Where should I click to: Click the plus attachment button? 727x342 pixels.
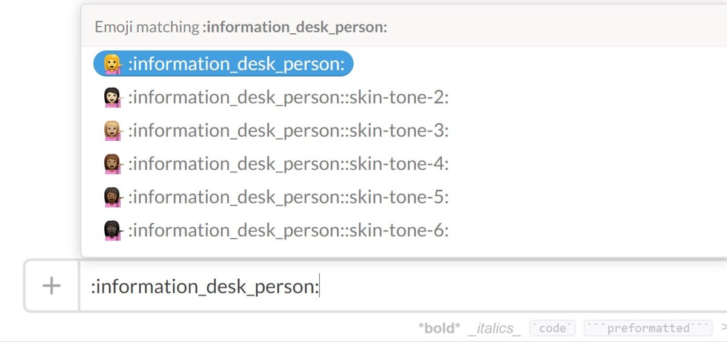(x=52, y=286)
